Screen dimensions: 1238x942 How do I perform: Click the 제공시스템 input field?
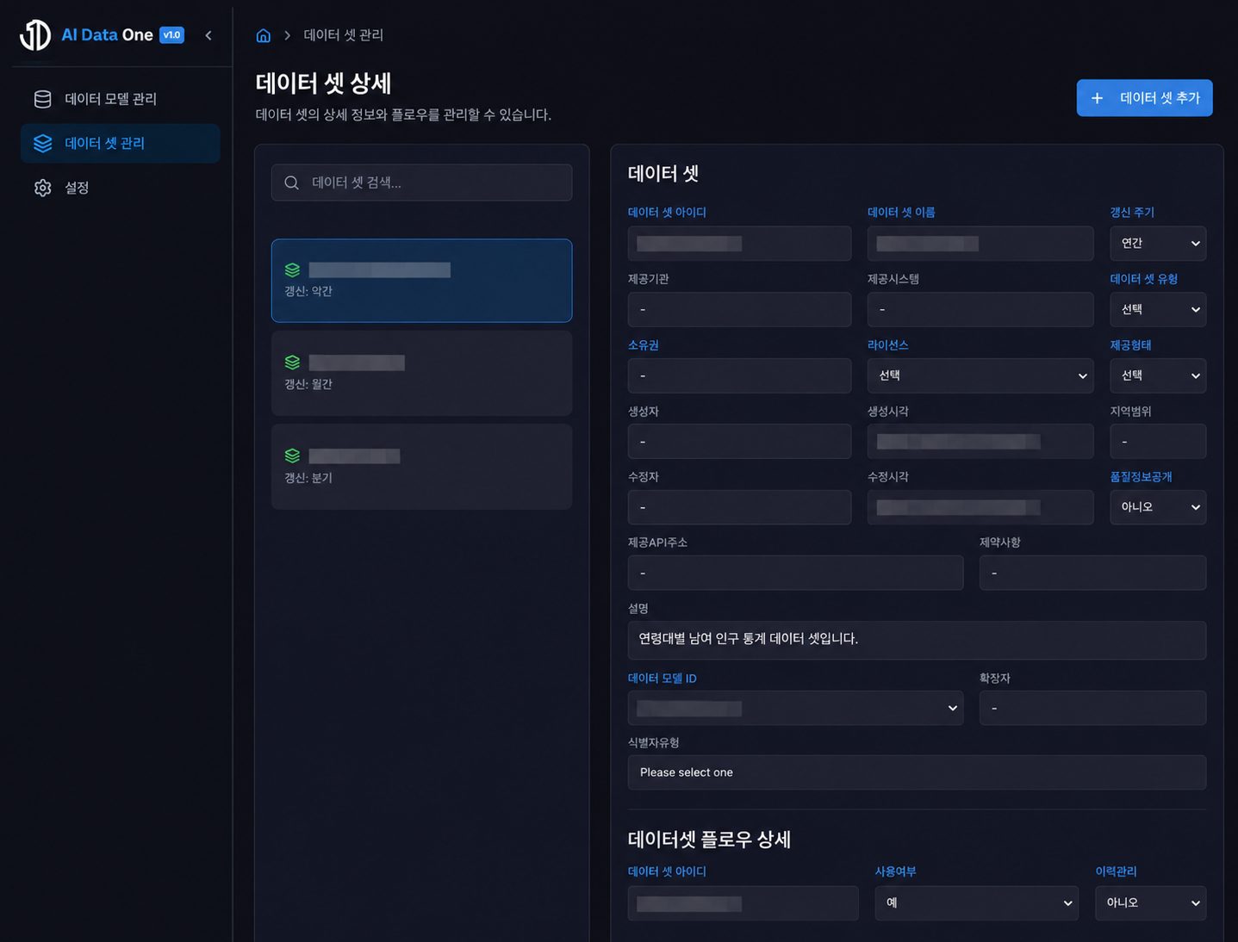(x=980, y=310)
